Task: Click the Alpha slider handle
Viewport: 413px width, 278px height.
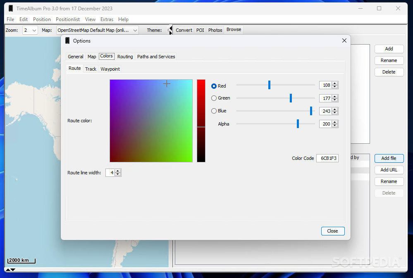Action: 298,124
